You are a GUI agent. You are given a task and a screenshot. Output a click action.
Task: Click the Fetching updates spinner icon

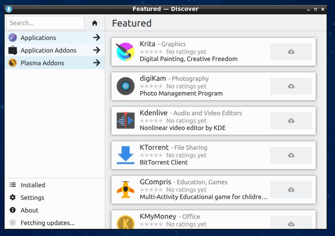tap(13, 223)
